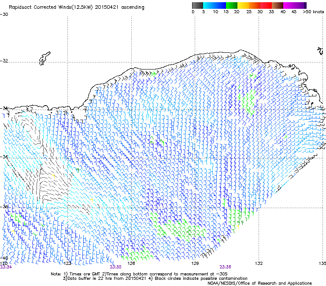The image size is (326, 286).
Task: Click the magenta 40-45 knots legend color
Action: tap(289, 5)
